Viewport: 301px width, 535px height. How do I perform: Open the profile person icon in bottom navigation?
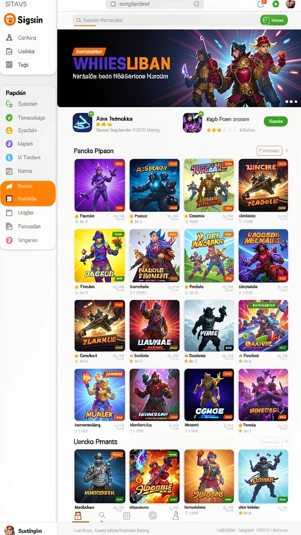point(176,515)
